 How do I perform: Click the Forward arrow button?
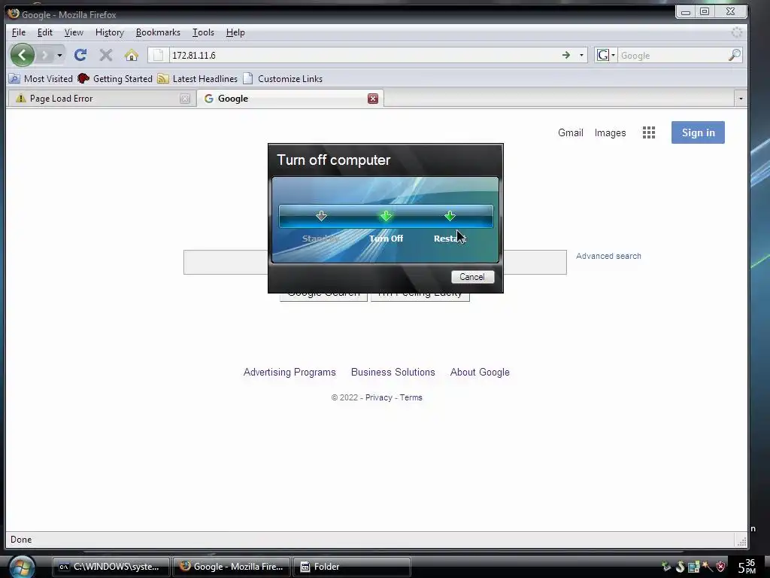(x=44, y=55)
